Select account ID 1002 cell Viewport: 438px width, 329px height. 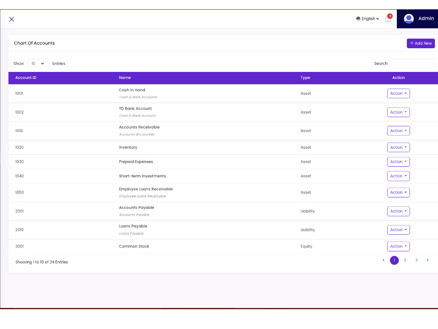pos(19,112)
